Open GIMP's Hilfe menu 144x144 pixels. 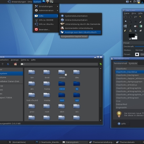140,13
